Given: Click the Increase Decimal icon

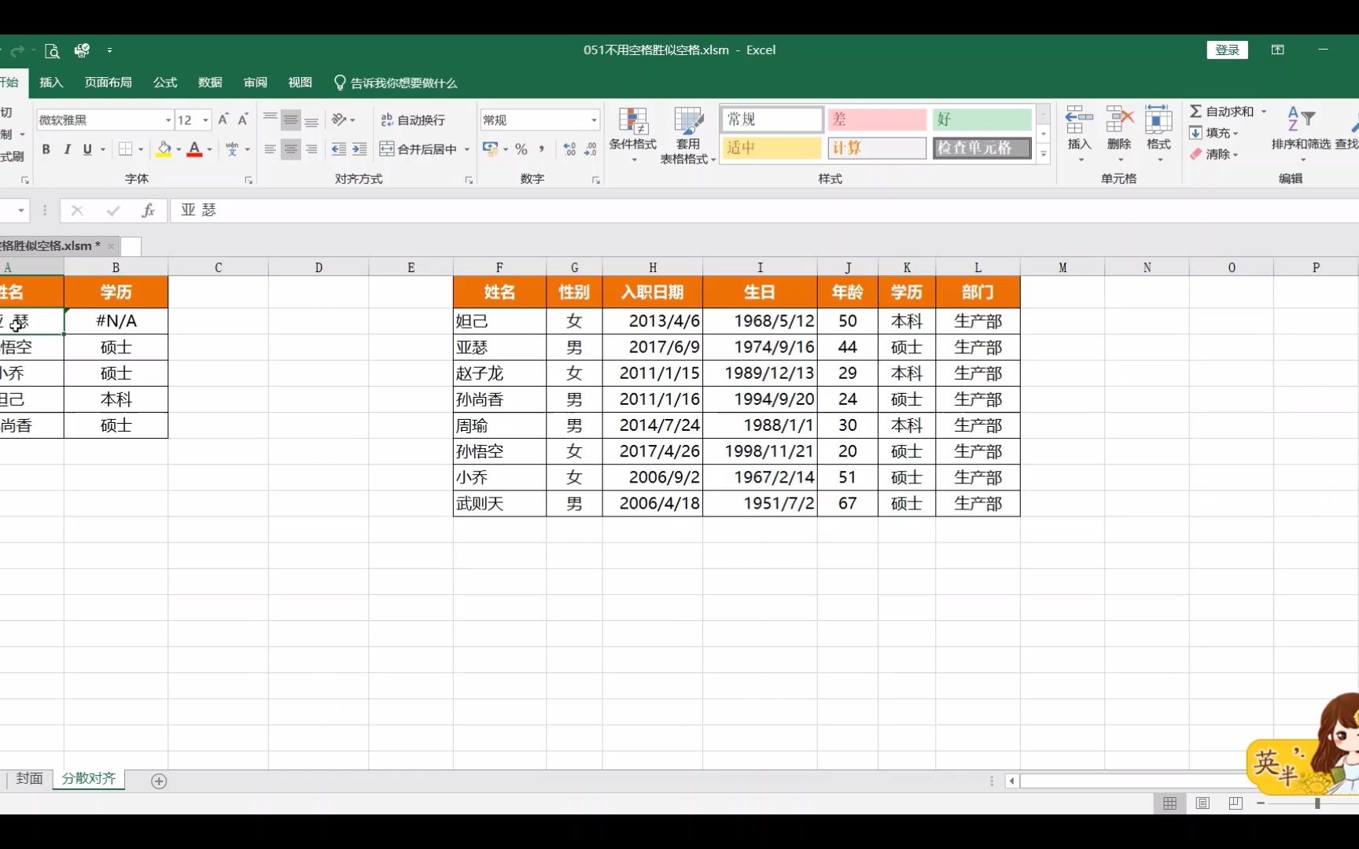Looking at the screenshot, I should 569,149.
